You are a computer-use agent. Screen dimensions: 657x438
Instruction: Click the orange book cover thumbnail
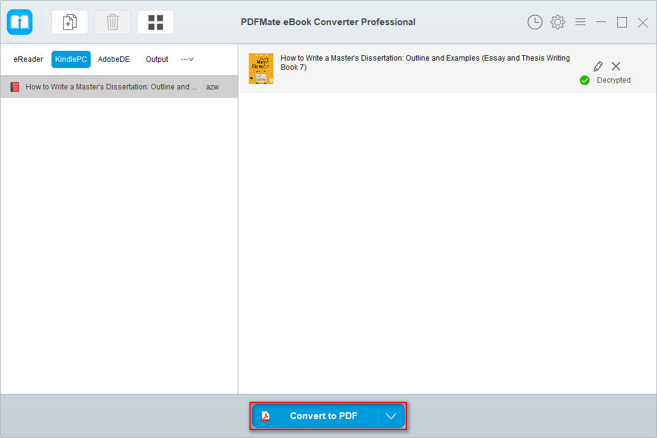pyautogui.click(x=261, y=69)
